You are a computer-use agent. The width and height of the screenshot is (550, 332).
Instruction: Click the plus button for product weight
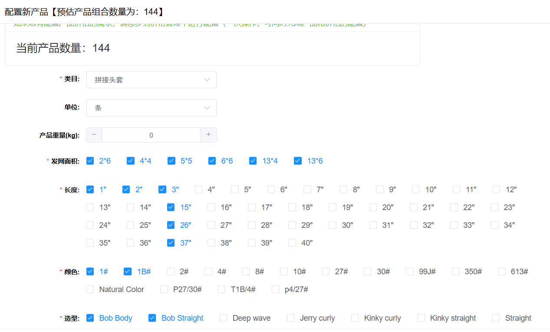pyautogui.click(x=208, y=135)
